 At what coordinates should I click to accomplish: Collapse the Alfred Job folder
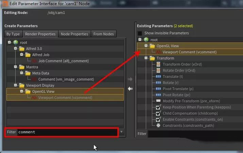(x=21, y=54)
